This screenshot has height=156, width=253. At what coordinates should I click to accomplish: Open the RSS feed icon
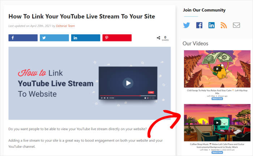pyautogui.click(x=224, y=25)
